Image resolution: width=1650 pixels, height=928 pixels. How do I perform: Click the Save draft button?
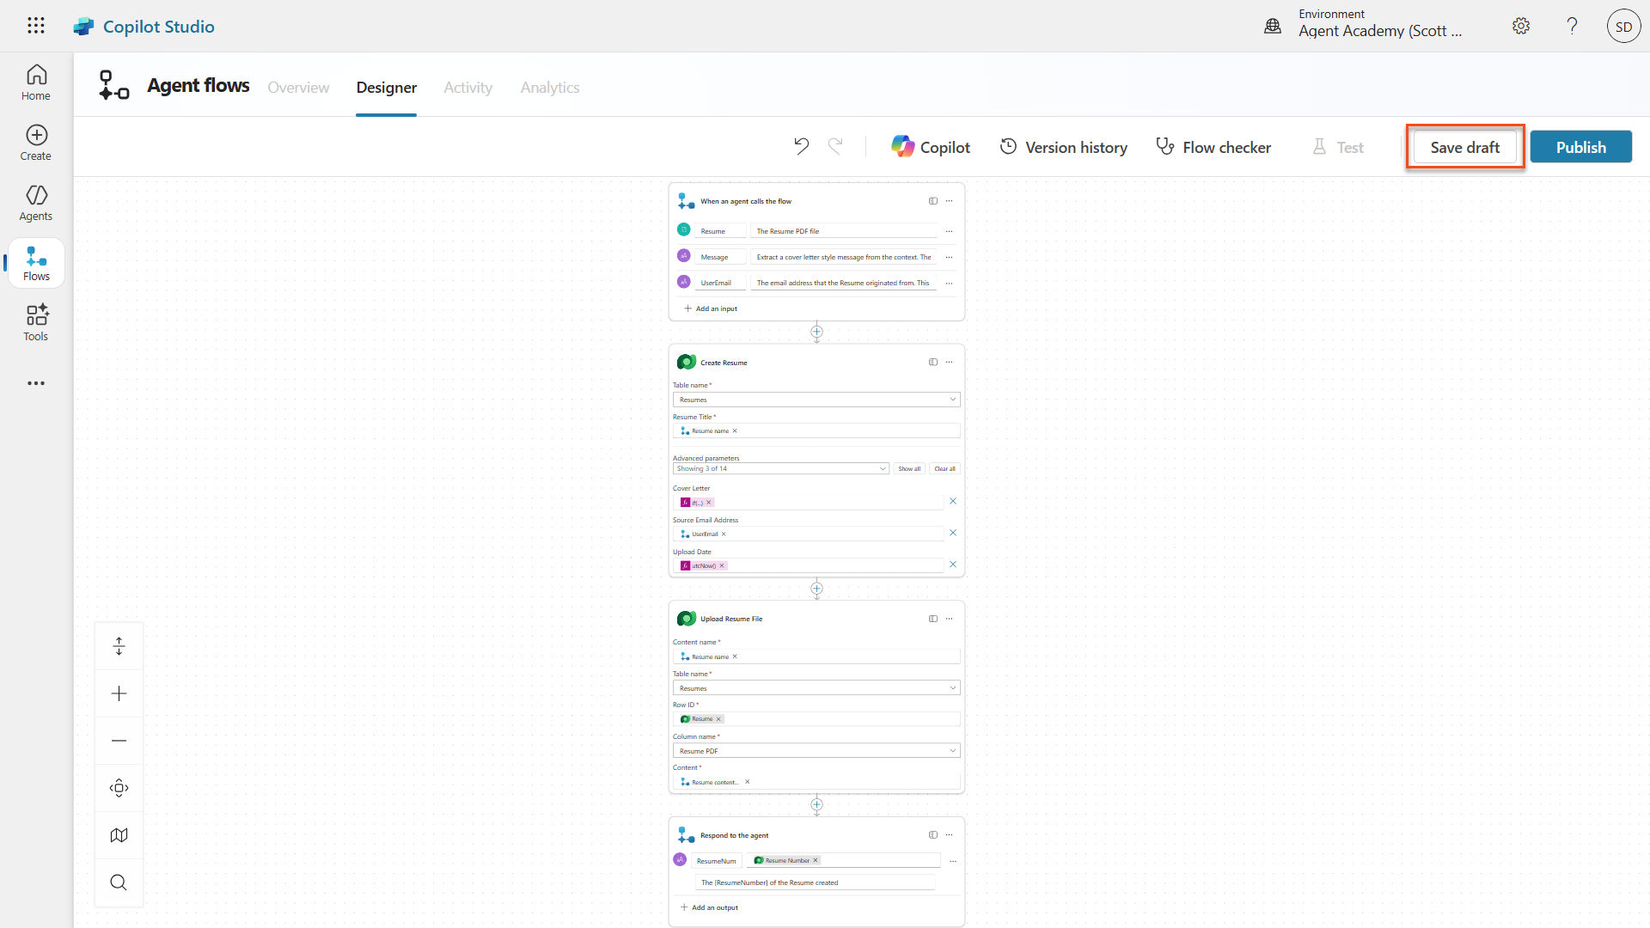pos(1464,147)
